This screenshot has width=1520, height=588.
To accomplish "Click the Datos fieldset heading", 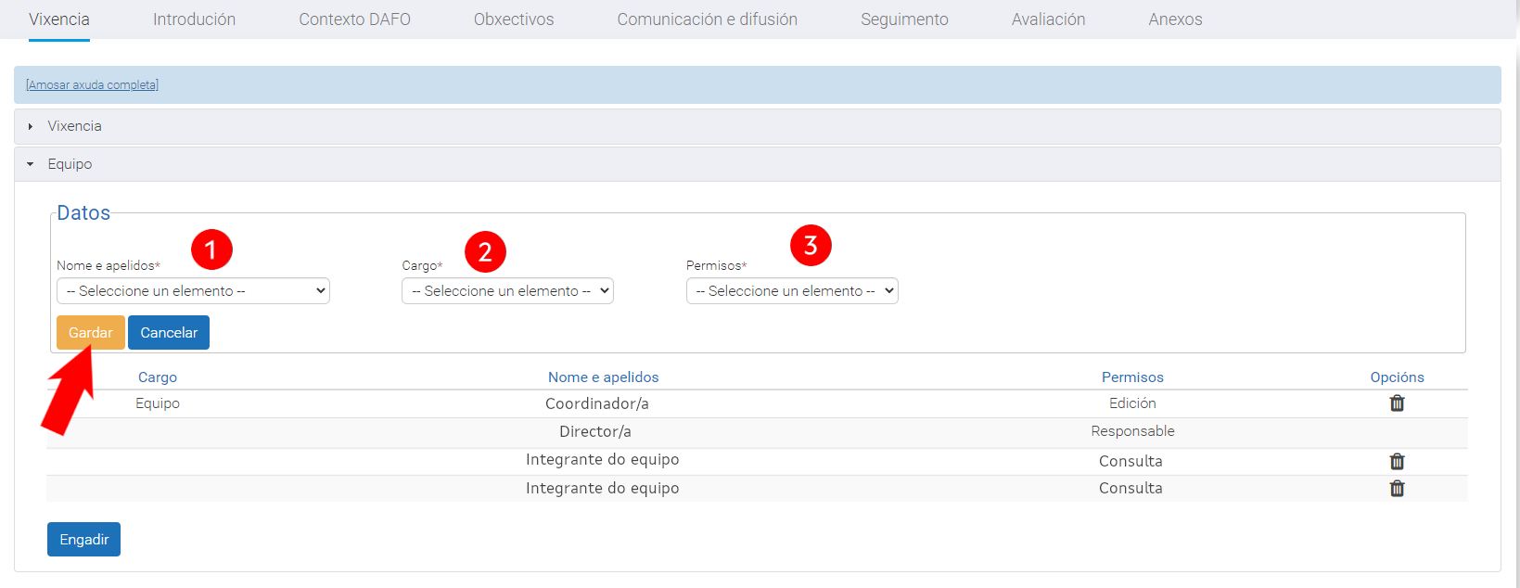I will pyautogui.click(x=83, y=213).
